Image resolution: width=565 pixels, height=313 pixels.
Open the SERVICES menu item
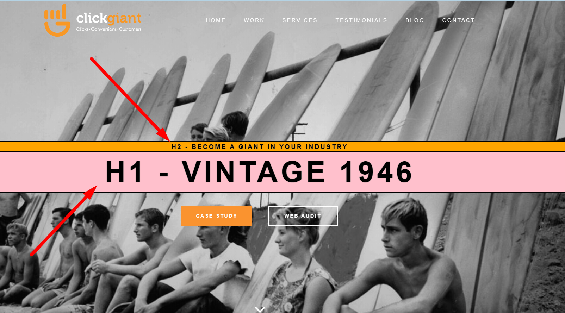click(x=300, y=20)
